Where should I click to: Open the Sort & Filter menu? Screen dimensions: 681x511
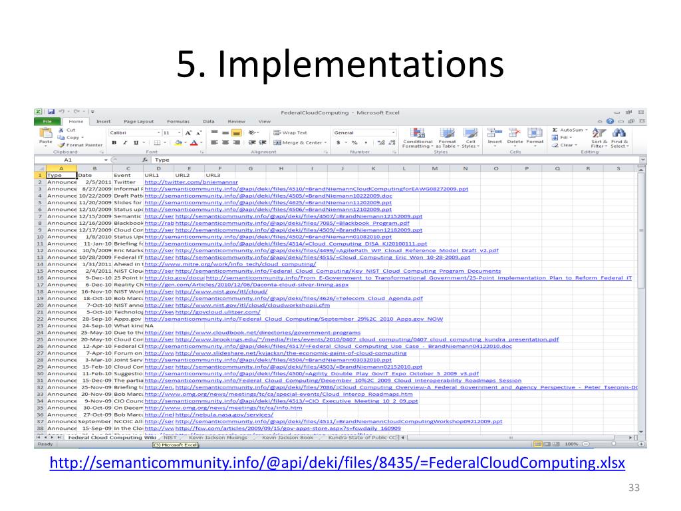tap(599, 138)
